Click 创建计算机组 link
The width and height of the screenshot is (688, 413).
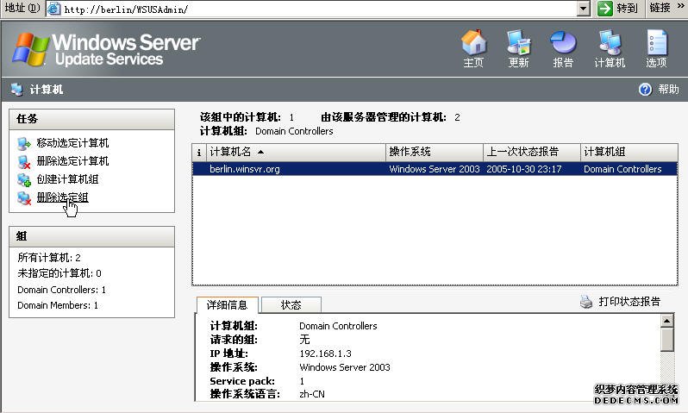coord(67,179)
